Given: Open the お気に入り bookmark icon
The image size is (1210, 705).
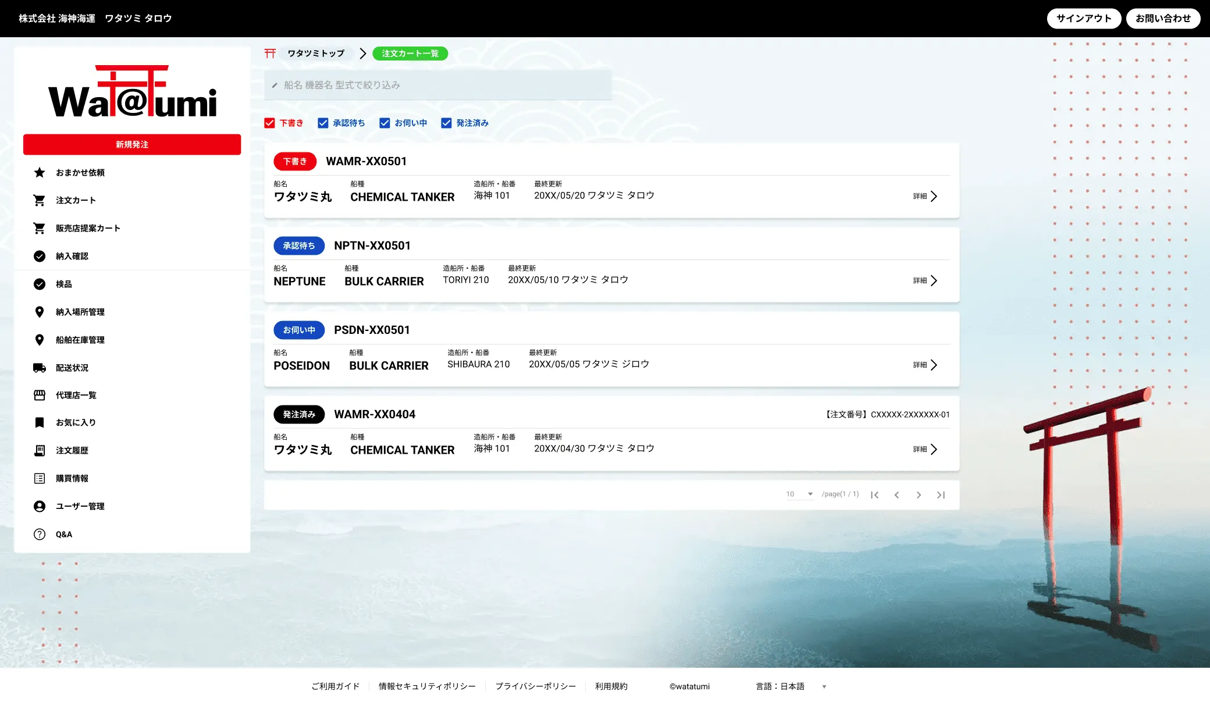Looking at the screenshot, I should click(x=39, y=423).
